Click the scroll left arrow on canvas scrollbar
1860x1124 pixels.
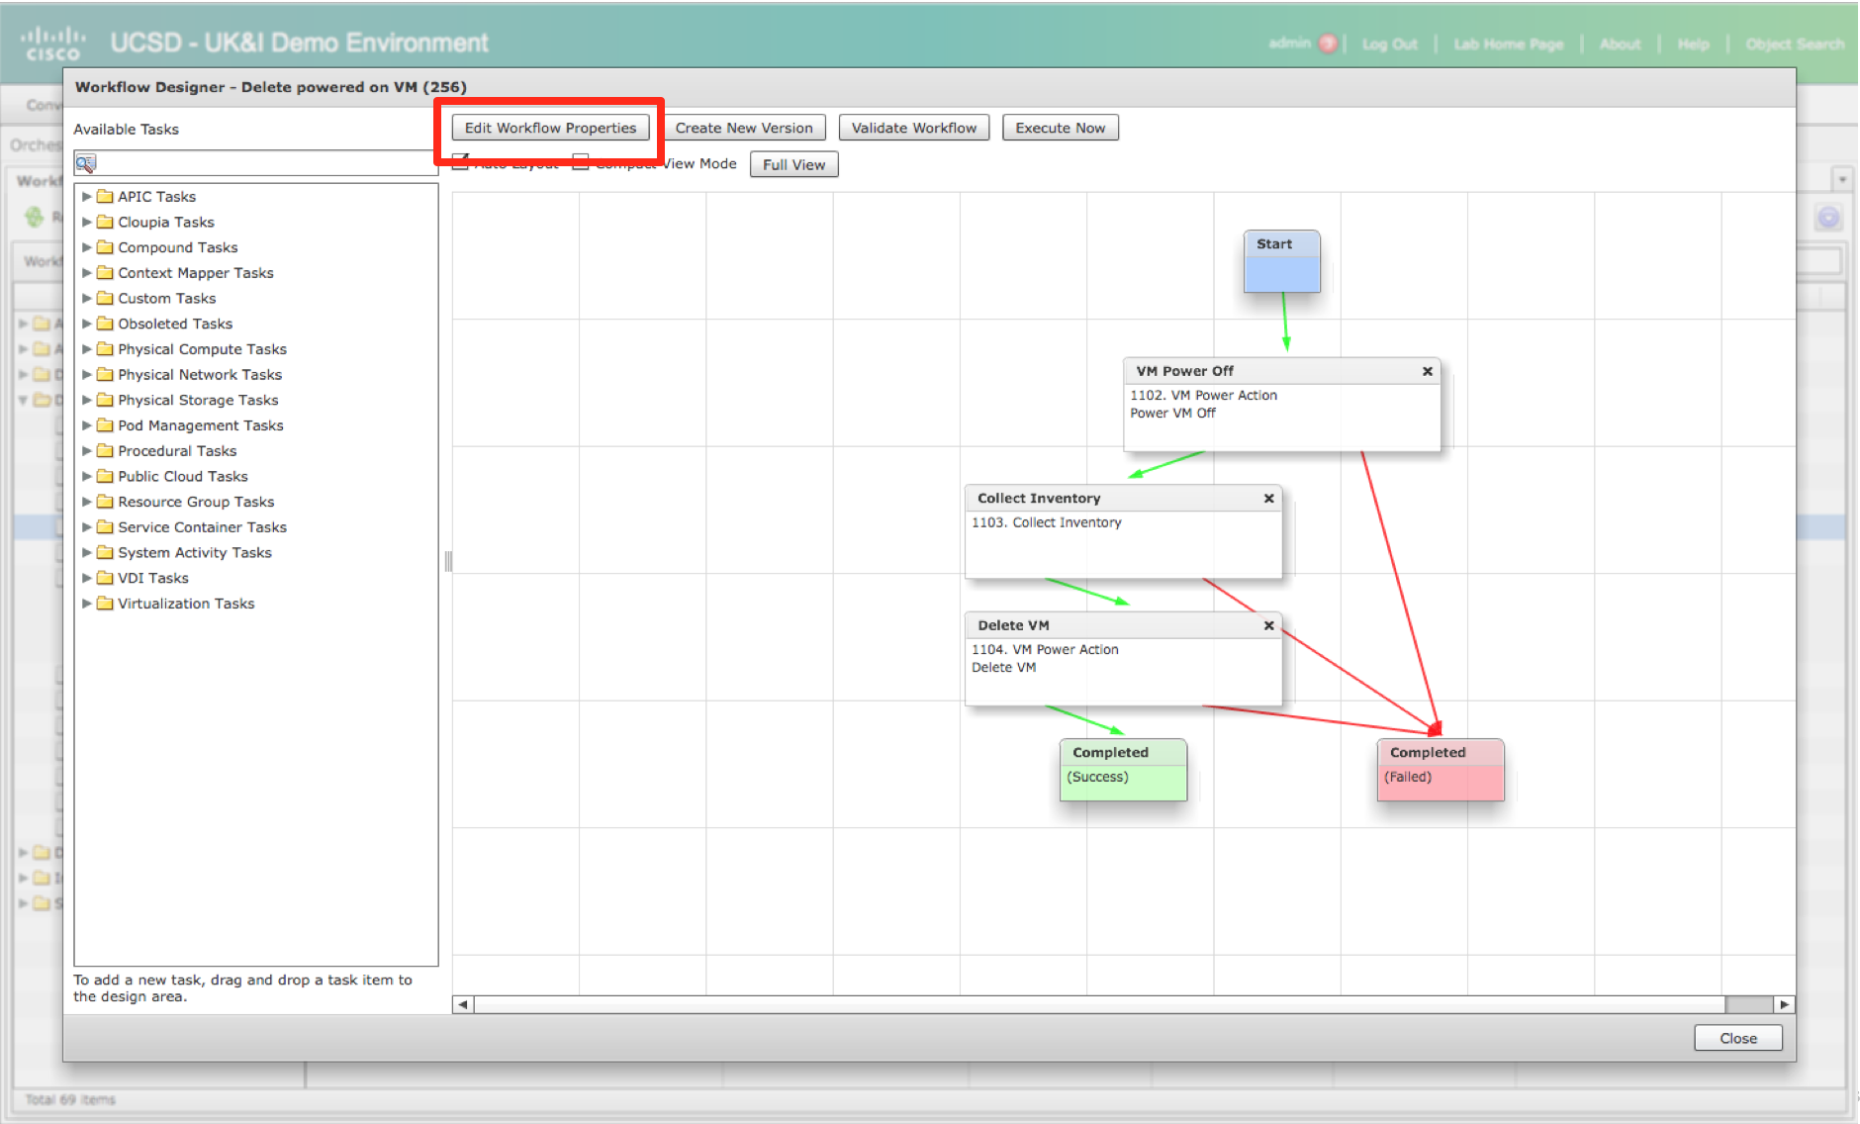pos(462,1004)
